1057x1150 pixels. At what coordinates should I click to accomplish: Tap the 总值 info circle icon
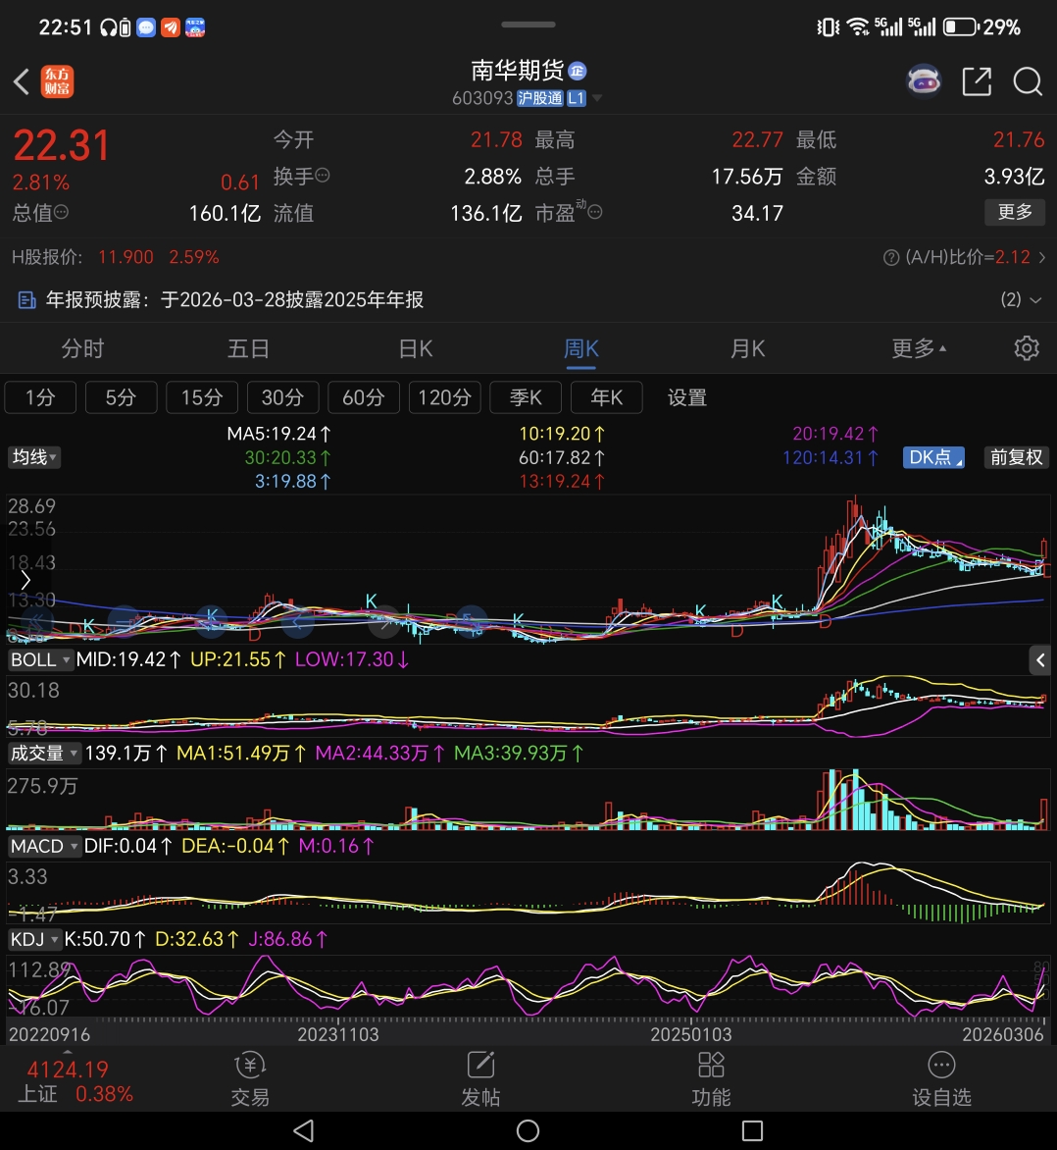(x=62, y=212)
